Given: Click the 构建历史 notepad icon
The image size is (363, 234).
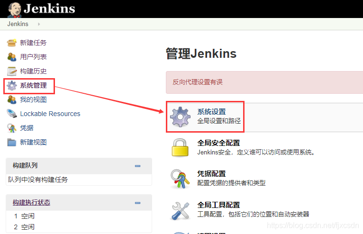Looking at the screenshot, I should pos(11,71).
